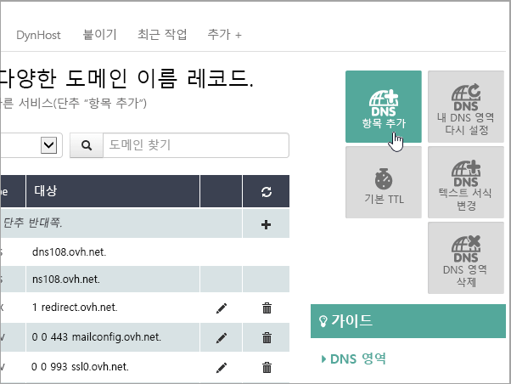Edit the mailconfig.ovh.net record
This screenshot has height=384, width=511.
(x=222, y=338)
